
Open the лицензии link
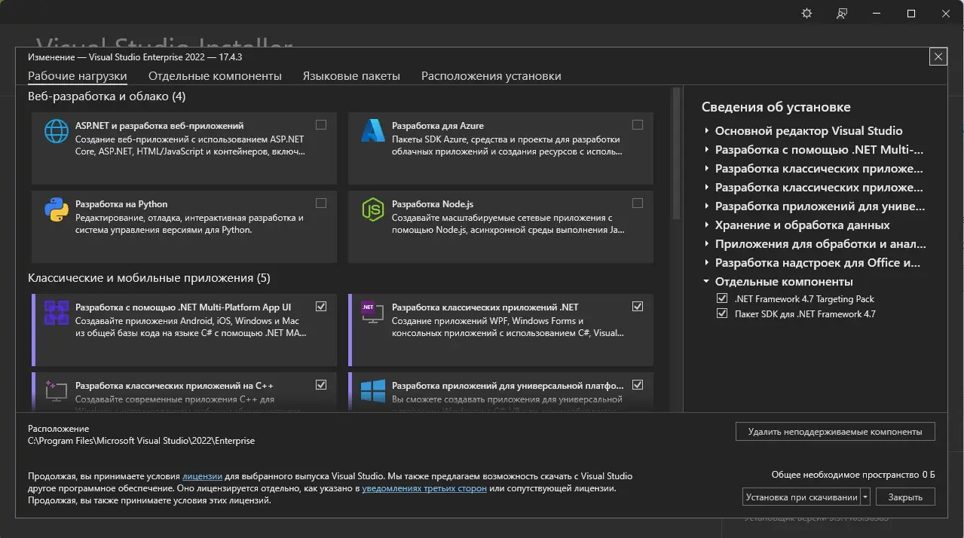coord(202,476)
